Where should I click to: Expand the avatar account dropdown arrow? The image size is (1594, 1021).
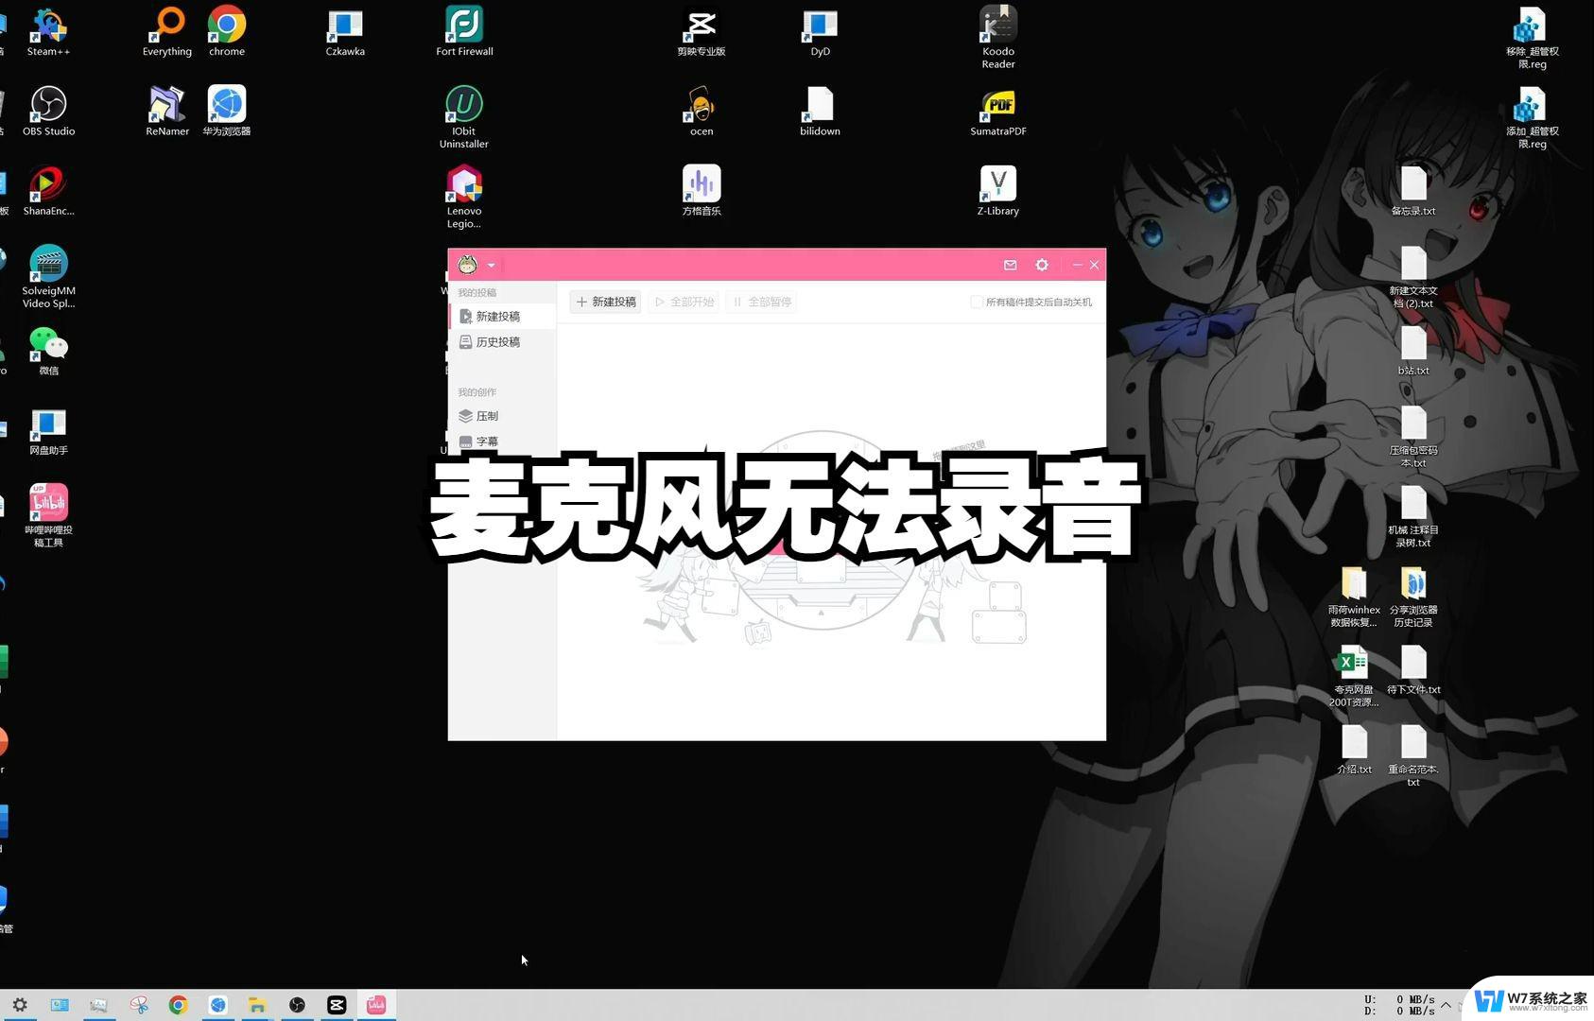click(491, 266)
